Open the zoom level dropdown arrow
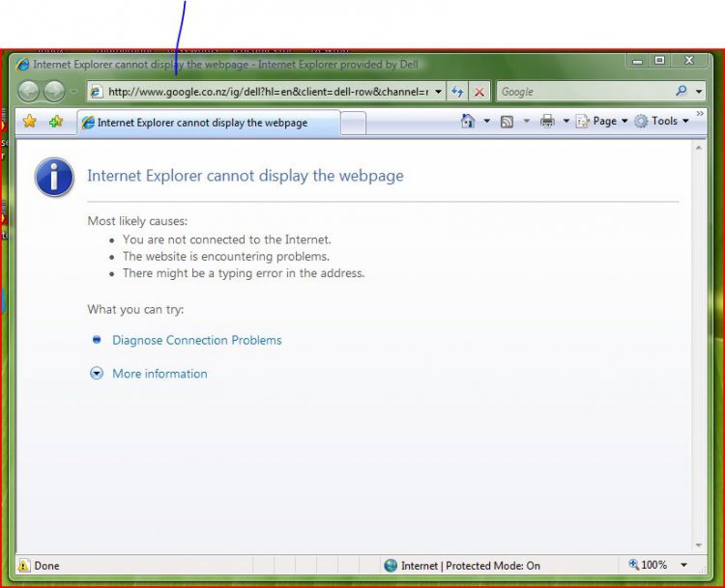 [x=683, y=565]
